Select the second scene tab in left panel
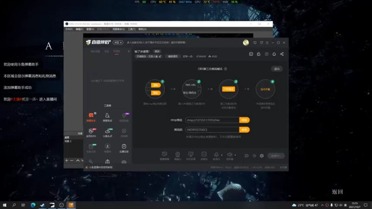 click(106, 52)
